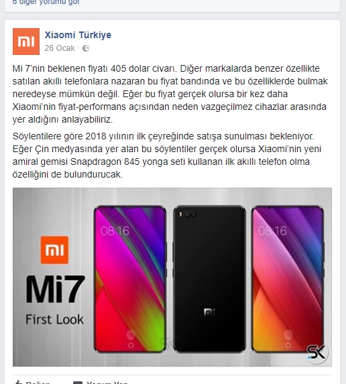Click the right phone with the purple-orange screen
This screenshot has width=346, height=384.
pos(288,279)
